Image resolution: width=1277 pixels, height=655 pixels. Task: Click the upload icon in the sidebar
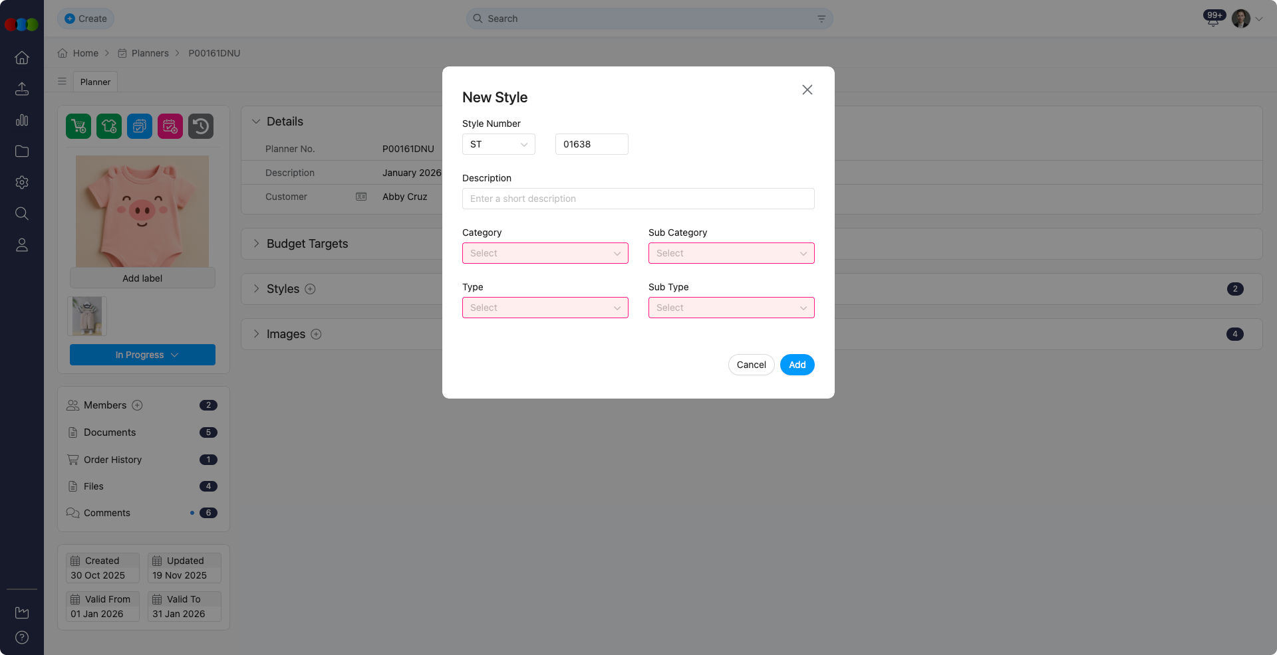coord(22,89)
